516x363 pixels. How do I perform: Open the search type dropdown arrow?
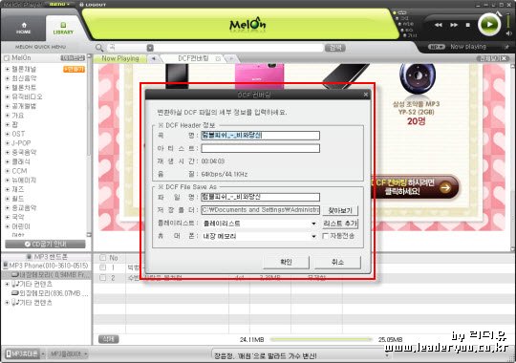point(150,48)
